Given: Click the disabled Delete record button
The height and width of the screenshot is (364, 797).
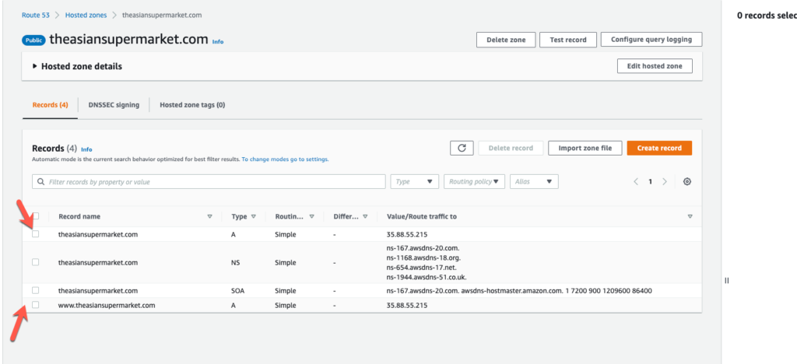Looking at the screenshot, I should 511,148.
